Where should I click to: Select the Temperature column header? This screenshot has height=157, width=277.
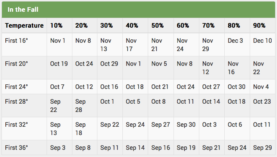click(24, 26)
